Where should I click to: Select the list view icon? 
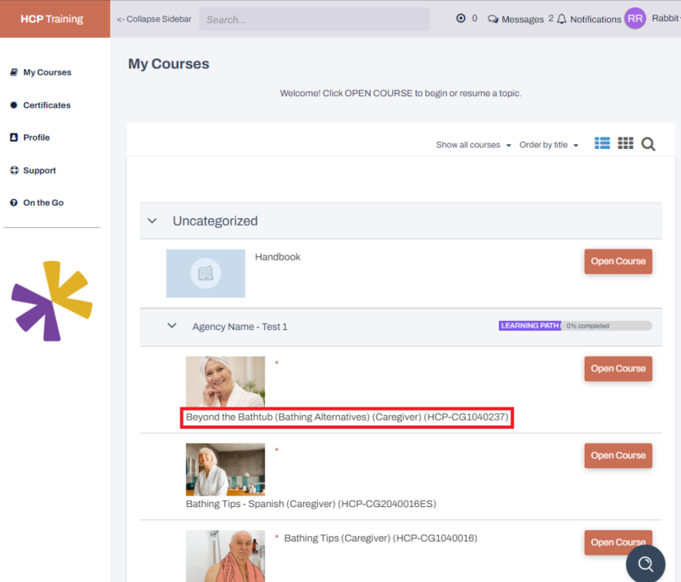tap(601, 143)
